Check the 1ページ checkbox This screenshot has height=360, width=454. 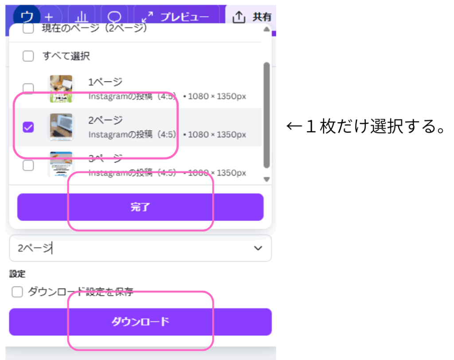28,89
